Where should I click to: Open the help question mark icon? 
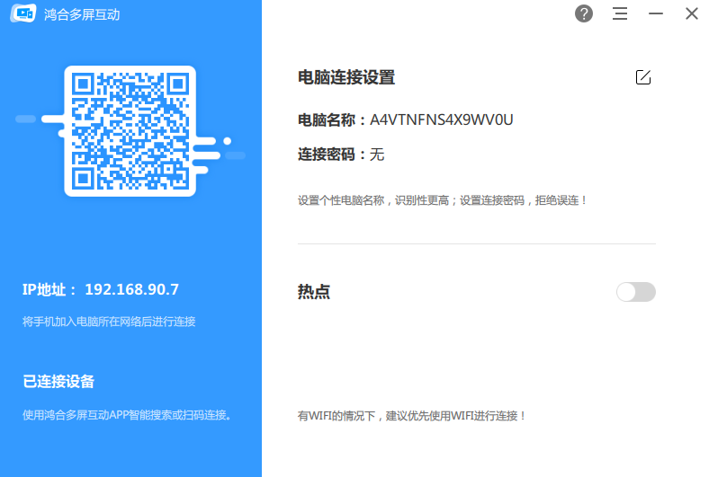coord(584,13)
